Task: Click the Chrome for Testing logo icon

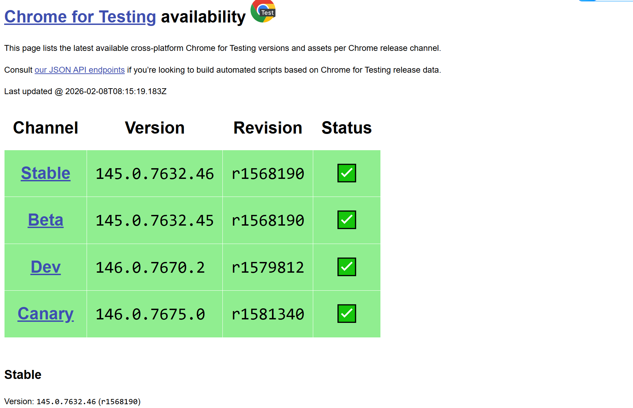Action: 263,11
